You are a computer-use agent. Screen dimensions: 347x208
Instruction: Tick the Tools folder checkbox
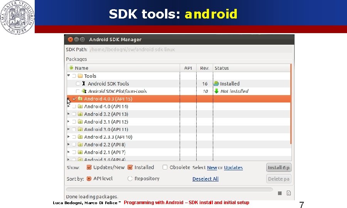coord(74,76)
